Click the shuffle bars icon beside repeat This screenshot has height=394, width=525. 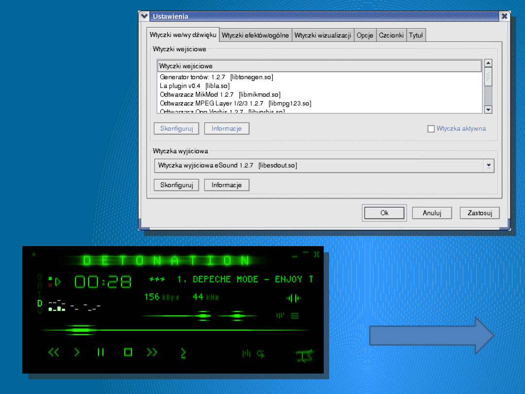[246, 354]
